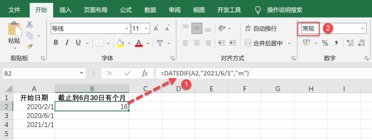The width and height of the screenshot is (372, 140).
Task: Switch to the 页面布局 tab
Action: click(x=96, y=10)
